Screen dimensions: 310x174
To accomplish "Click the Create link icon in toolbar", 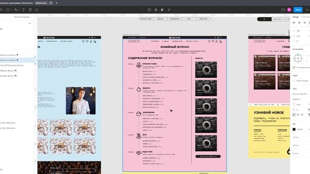I will tap(169, 10).
